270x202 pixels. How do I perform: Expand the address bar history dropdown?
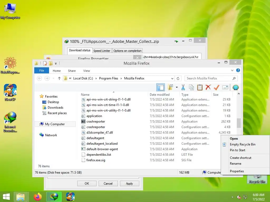click(x=172, y=78)
